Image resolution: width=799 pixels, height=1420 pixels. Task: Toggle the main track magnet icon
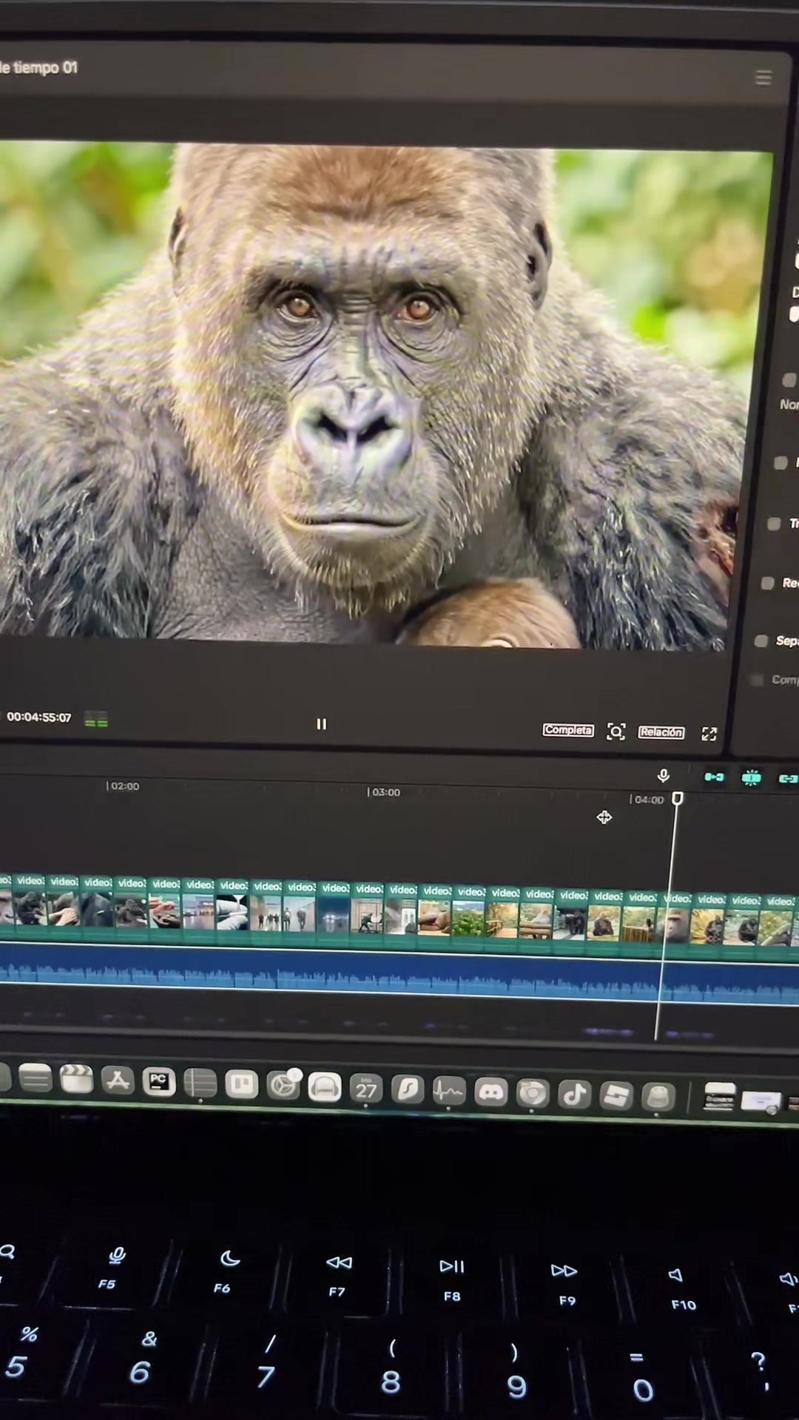(x=714, y=777)
